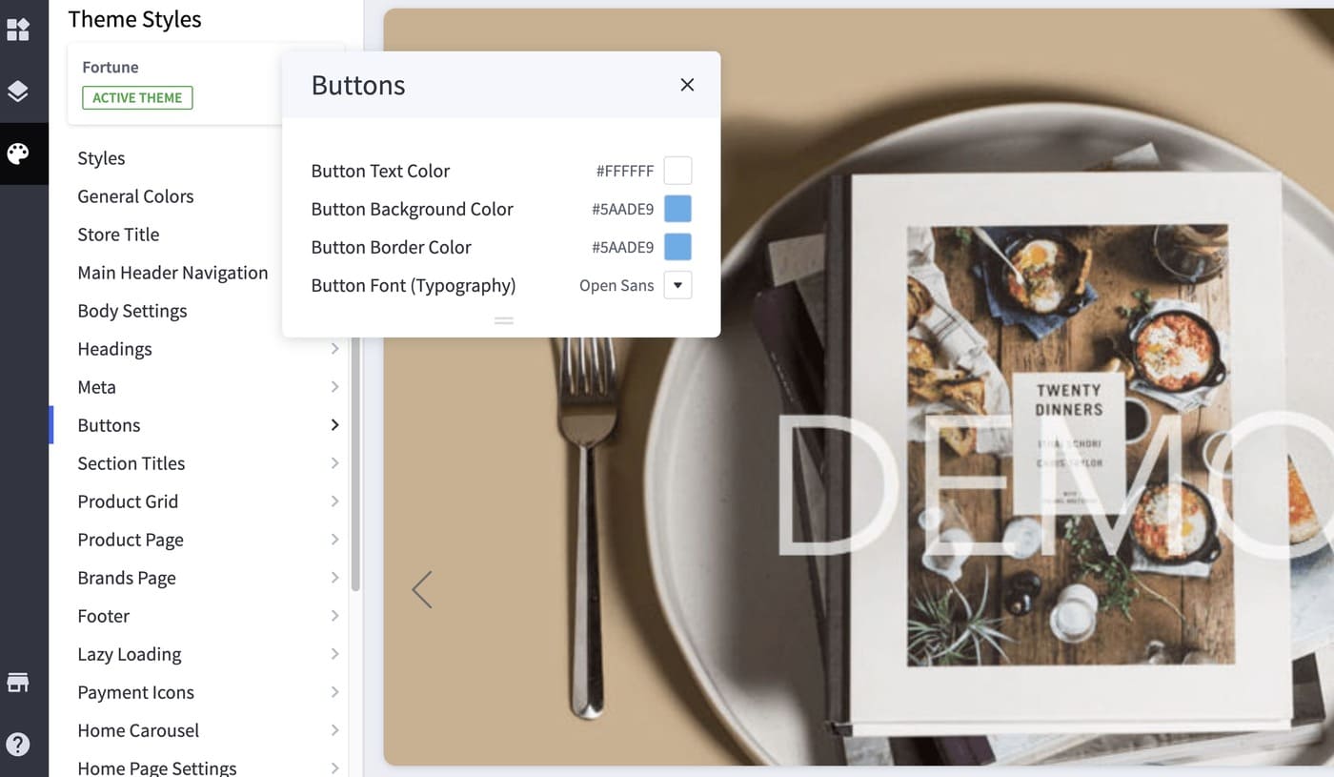This screenshot has height=777, width=1334.
Task: Click the Open Sans font value
Action: click(616, 285)
